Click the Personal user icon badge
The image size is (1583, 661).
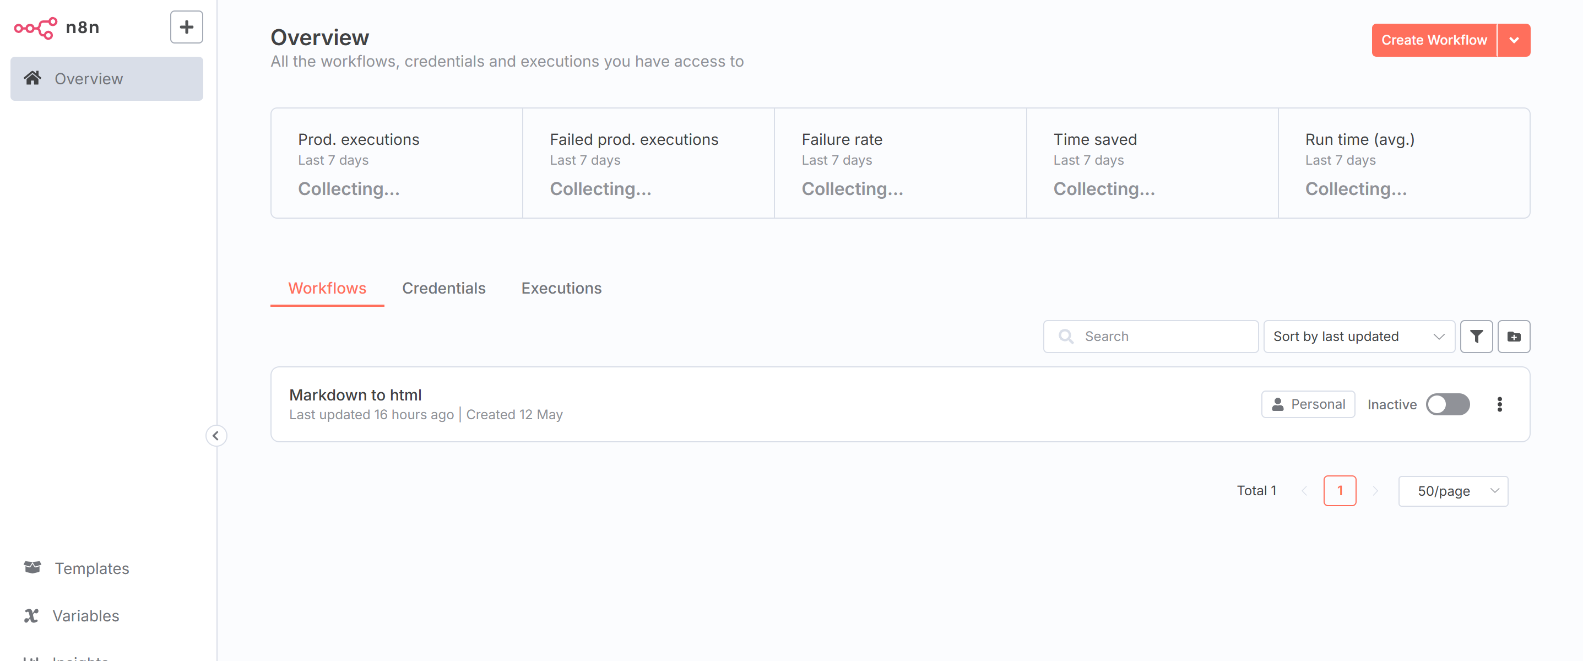click(1308, 404)
